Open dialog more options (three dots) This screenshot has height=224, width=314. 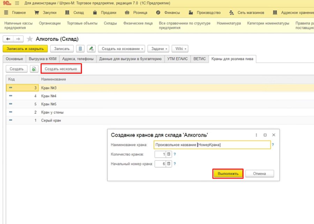(256, 135)
